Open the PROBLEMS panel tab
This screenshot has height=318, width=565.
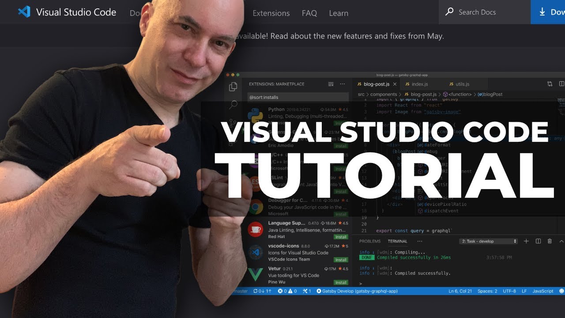pyautogui.click(x=370, y=241)
